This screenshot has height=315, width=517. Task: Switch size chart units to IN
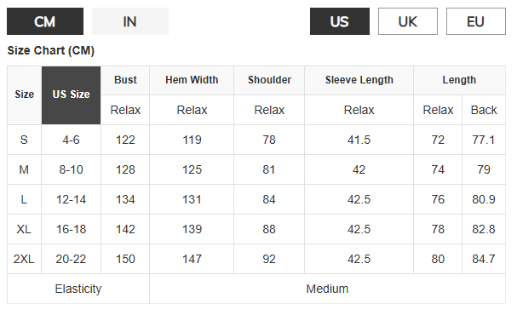130,21
